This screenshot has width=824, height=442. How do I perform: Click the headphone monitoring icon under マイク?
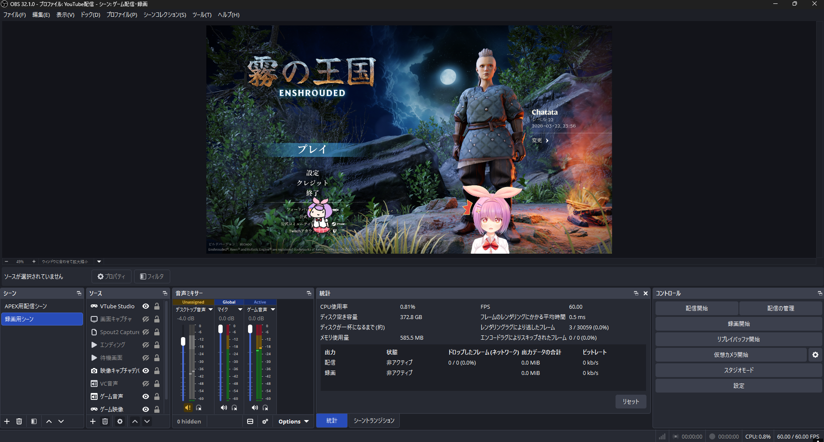coord(234,408)
